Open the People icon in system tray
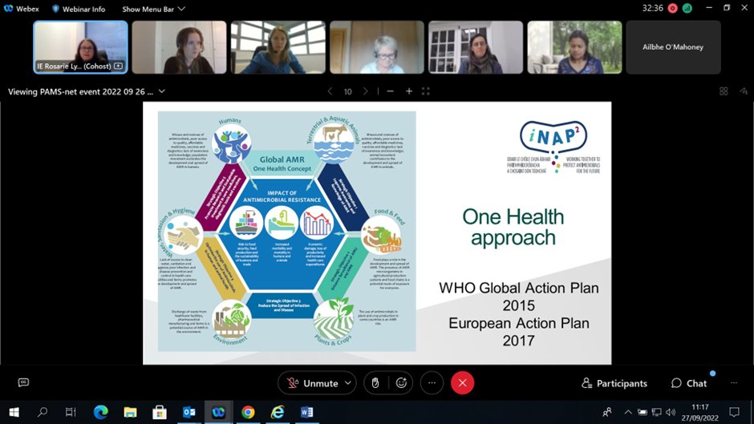This screenshot has width=754, height=424. tap(607, 412)
